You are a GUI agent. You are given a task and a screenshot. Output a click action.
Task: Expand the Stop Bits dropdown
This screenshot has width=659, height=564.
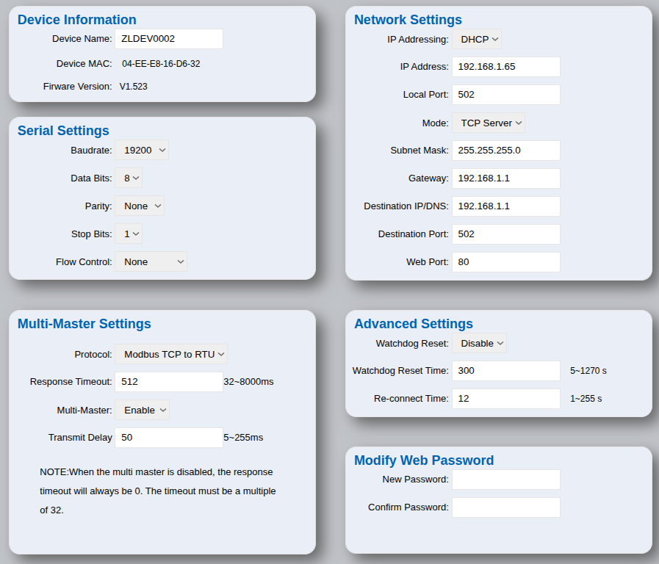tap(129, 234)
